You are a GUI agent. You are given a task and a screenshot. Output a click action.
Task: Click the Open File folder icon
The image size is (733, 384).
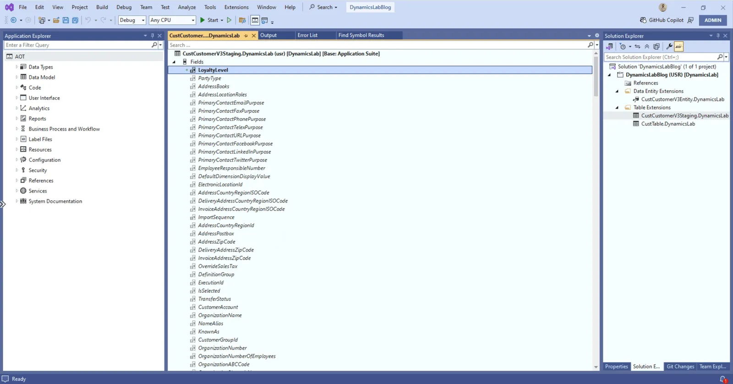coord(56,20)
